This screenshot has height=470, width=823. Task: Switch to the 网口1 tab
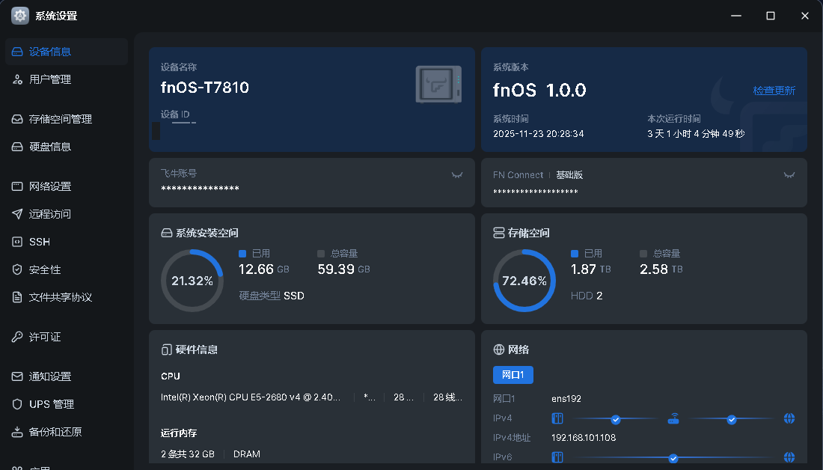tap(513, 375)
